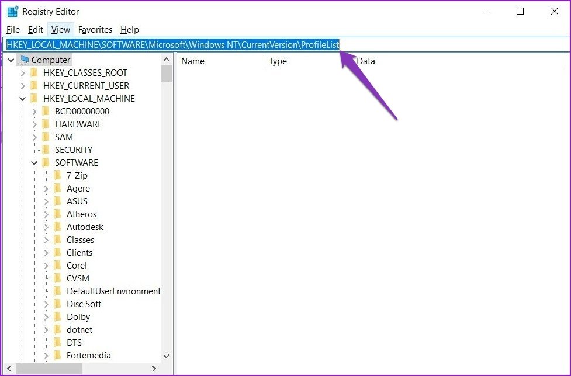Click the HARDWARE folder icon
The image size is (571, 376).
click(x=46, y=124)
